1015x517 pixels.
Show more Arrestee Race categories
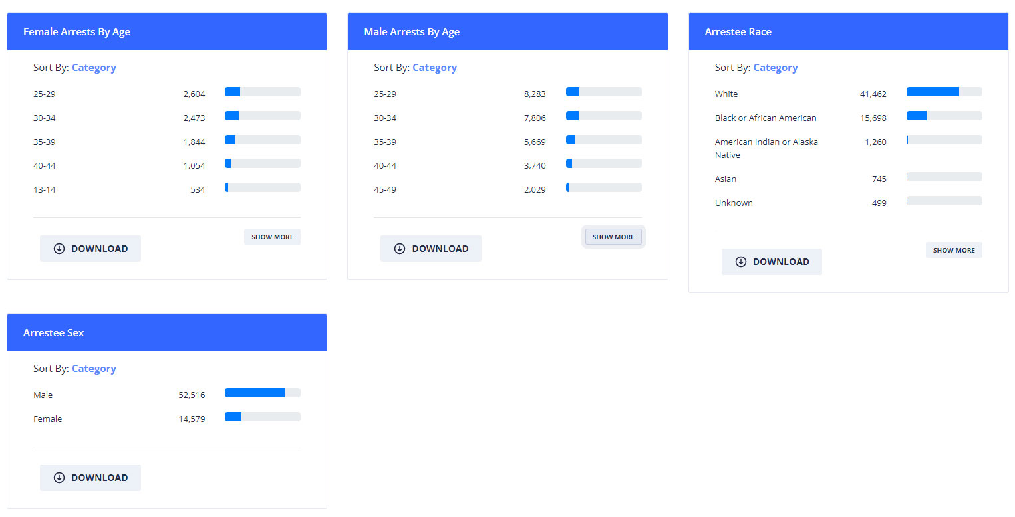coord(954,250)
